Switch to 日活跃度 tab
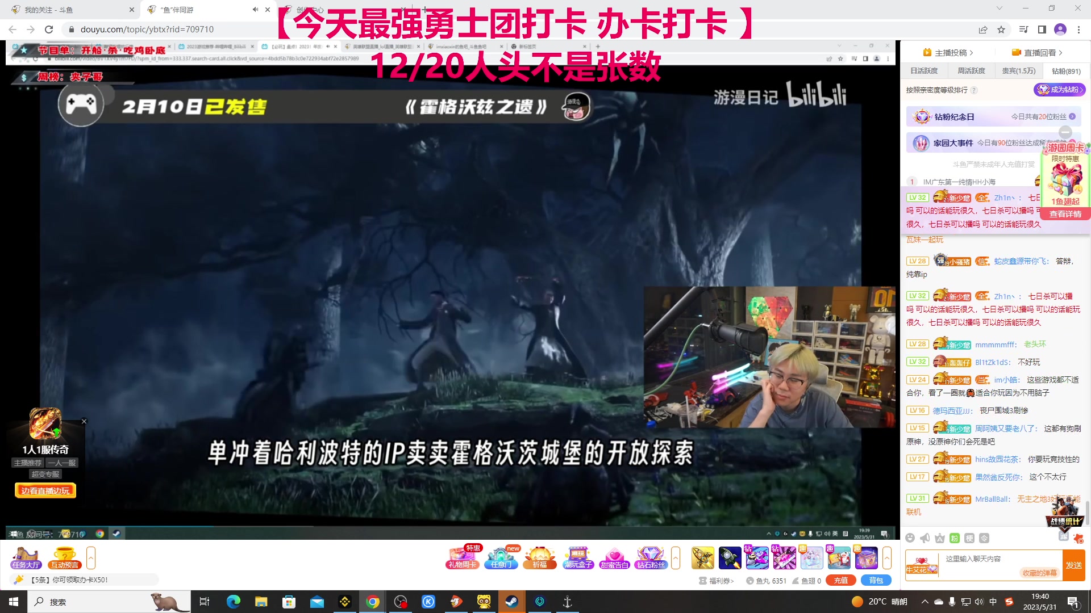 [924, 71]
